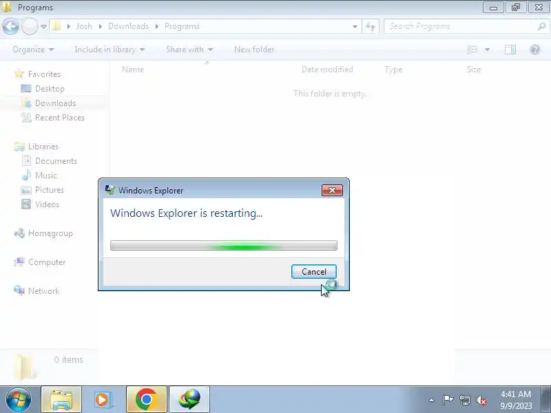
Task: Sort by the Type column
Action: [393, 70]
